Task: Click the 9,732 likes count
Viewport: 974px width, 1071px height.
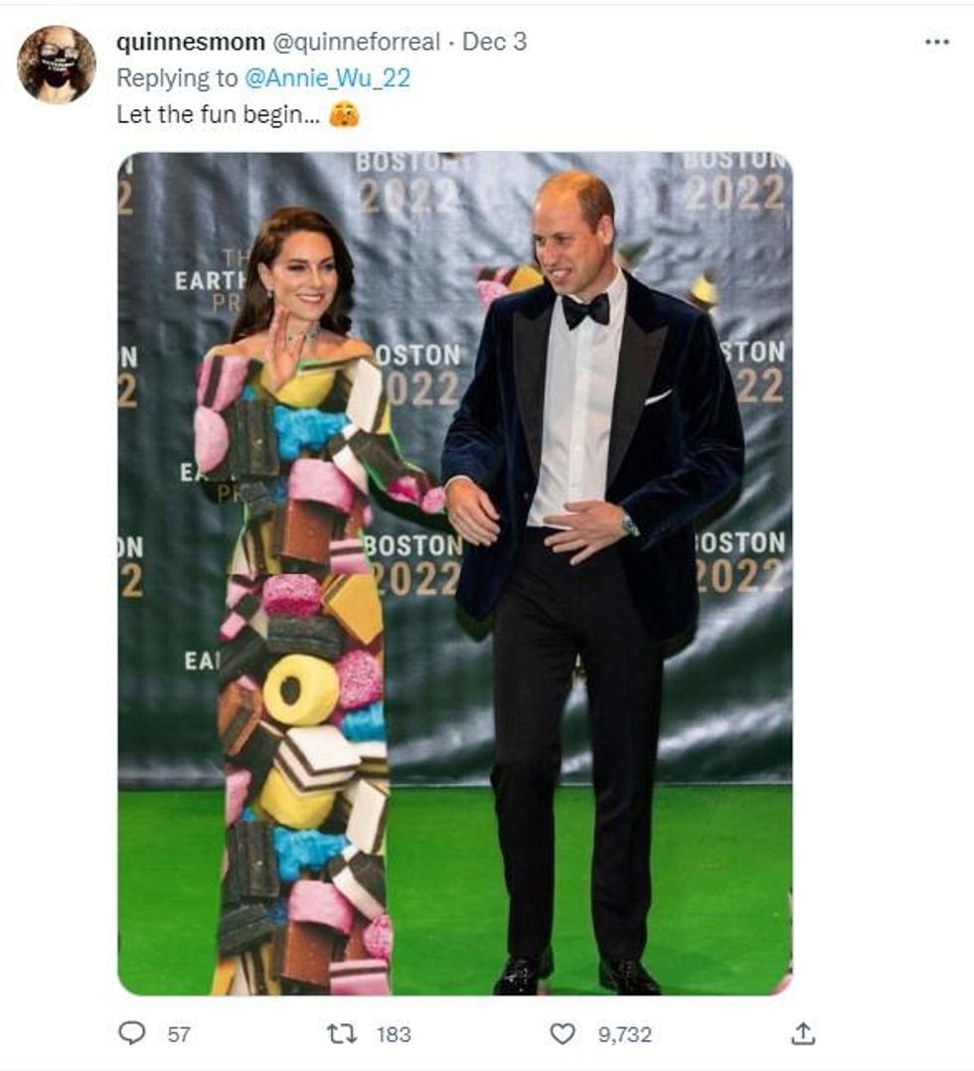Action: click(624, 1034)
